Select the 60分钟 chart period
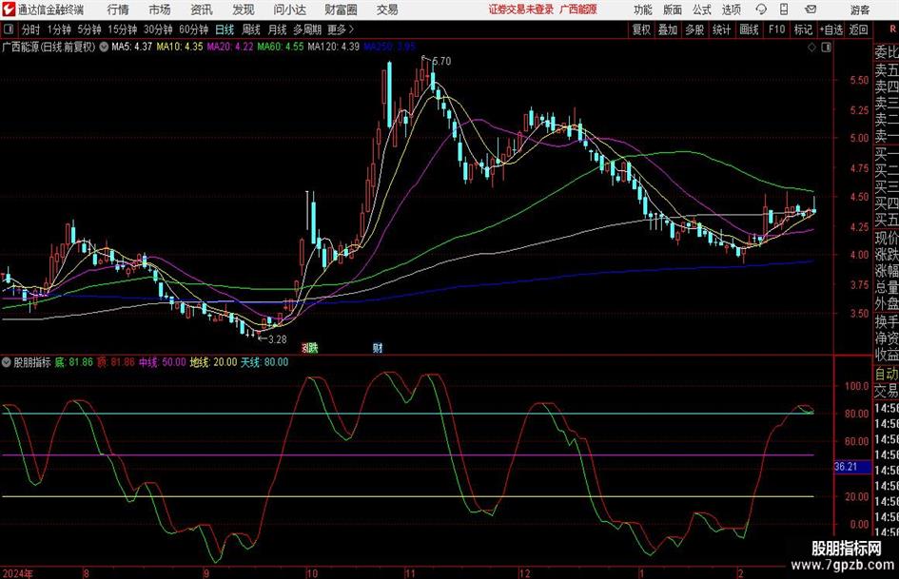The height and width of the screenshot is (579, 899). (x=195, y=29)
